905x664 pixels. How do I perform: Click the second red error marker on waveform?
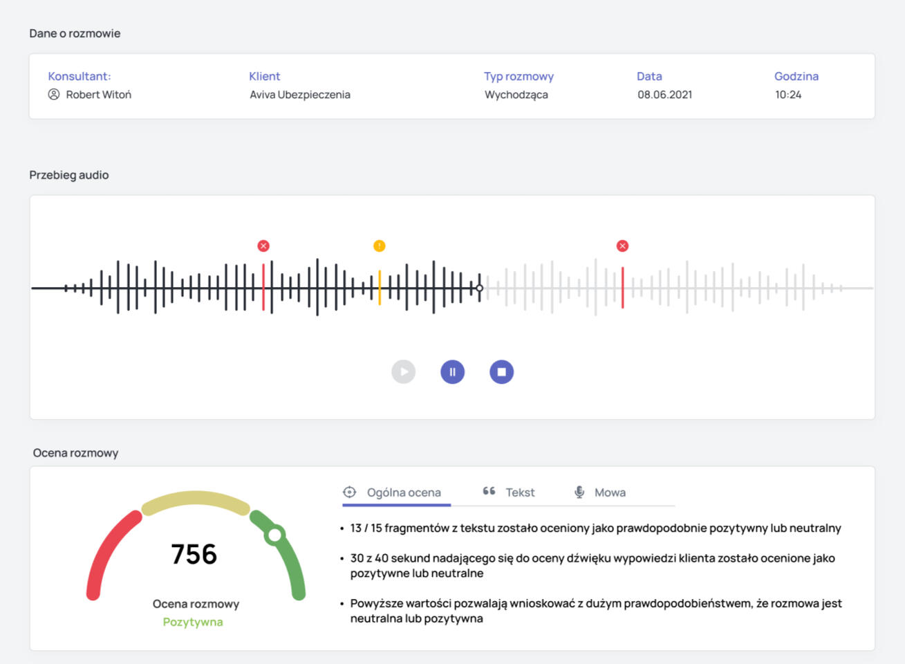coord(623,246)
